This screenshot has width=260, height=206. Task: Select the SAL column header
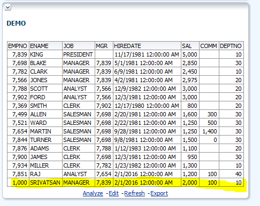coord(190,46)
